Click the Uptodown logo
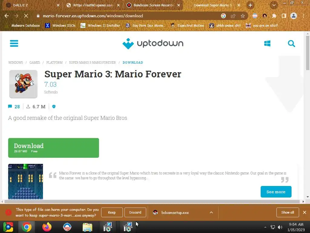Image resolution: width=310 pixels, height=233 pixels. point(153,43)
